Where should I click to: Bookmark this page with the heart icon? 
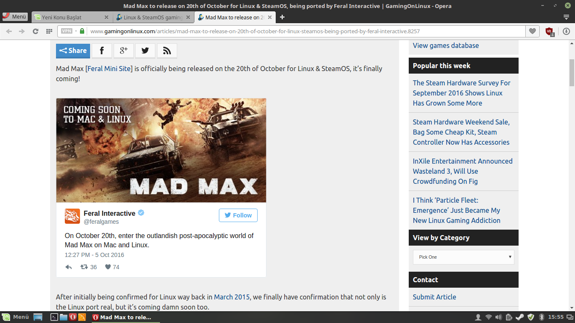532,31
